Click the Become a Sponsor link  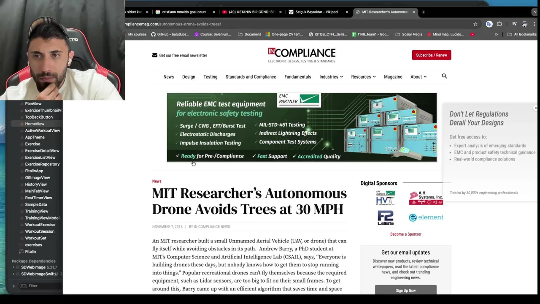click(x=406, y=234)
